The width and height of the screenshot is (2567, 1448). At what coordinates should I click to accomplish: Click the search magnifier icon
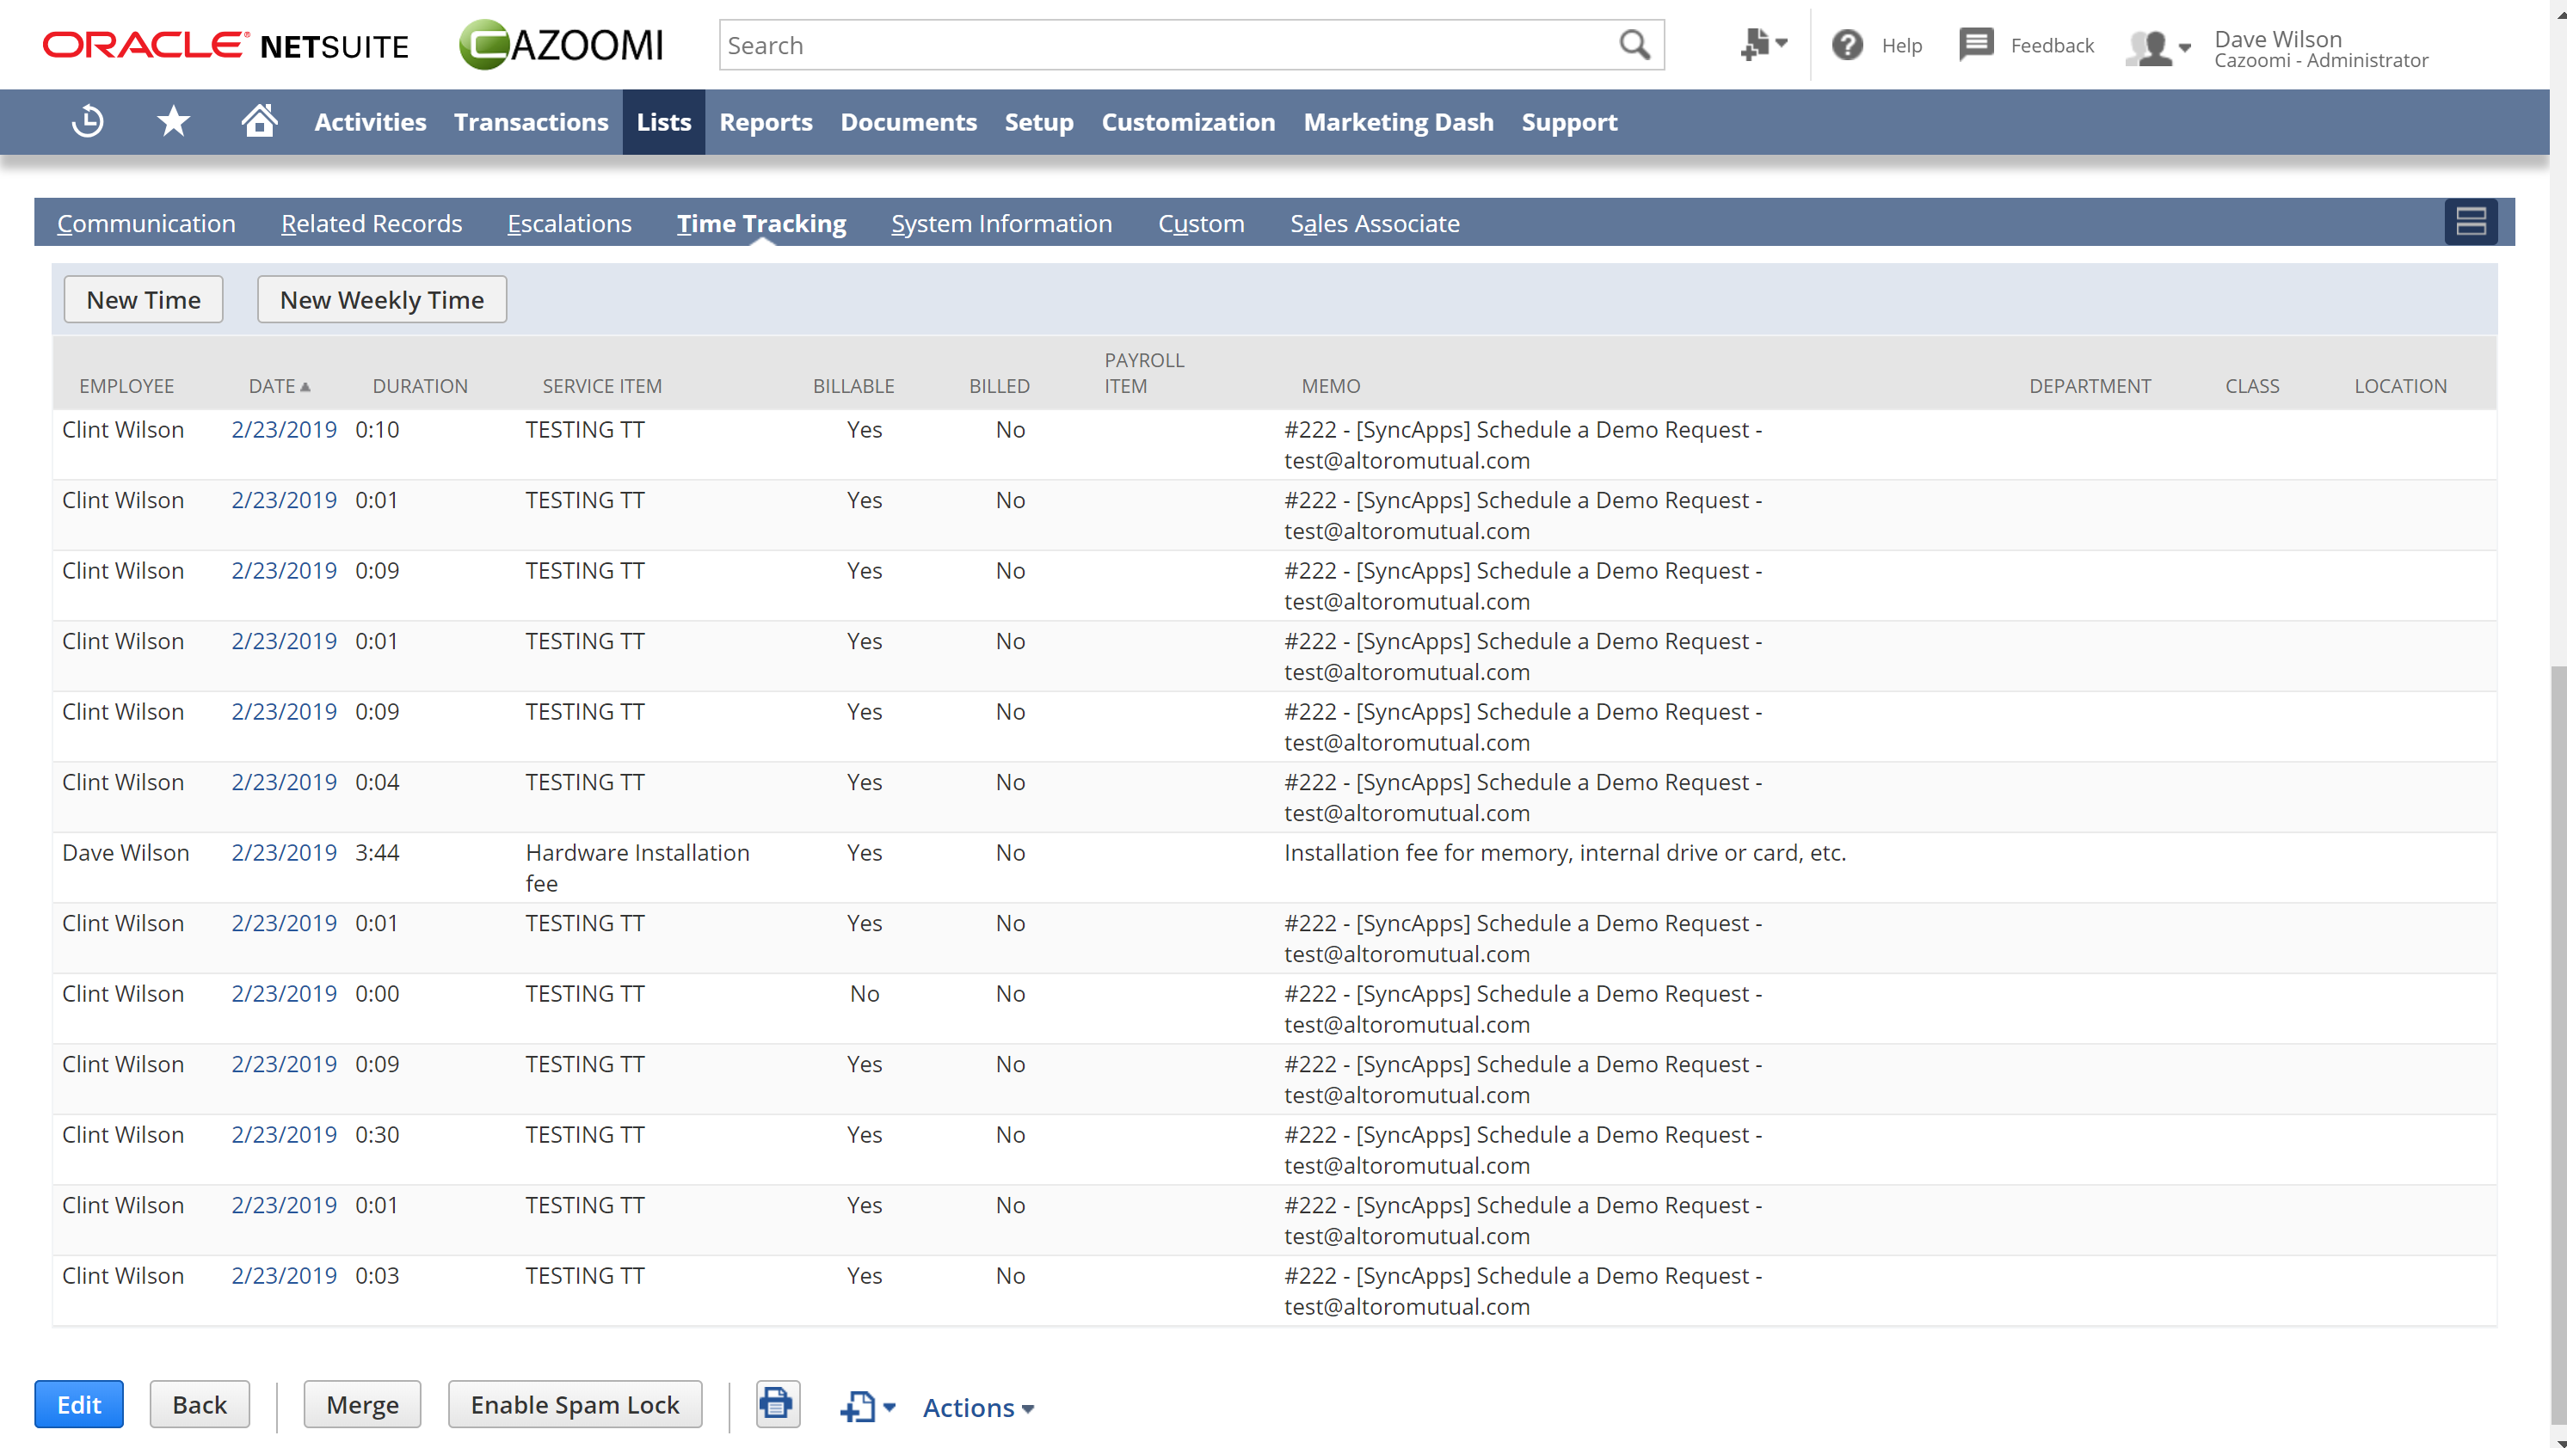1634,45
